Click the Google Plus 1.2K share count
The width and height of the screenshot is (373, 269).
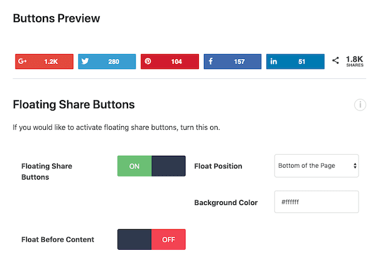click(x=51, y=62)
